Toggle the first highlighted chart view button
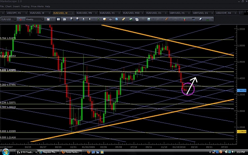Image resolution: width=248 pixels, height=155 pixels. point(58,19)
